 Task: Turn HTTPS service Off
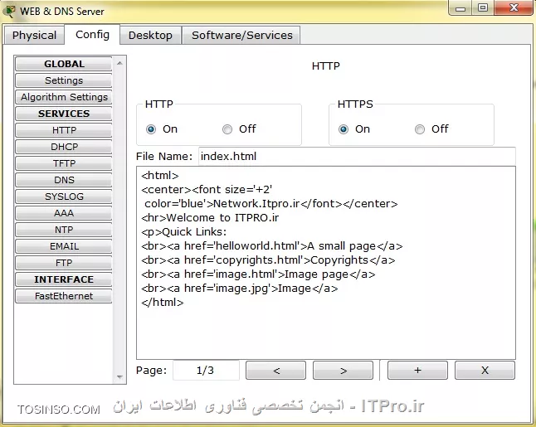coord(420,129)
